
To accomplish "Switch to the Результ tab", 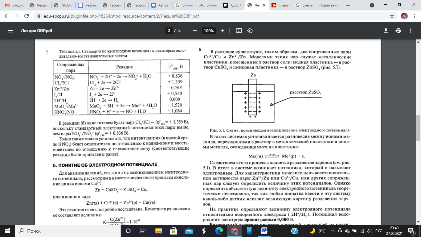I will (x=88, y=5).
